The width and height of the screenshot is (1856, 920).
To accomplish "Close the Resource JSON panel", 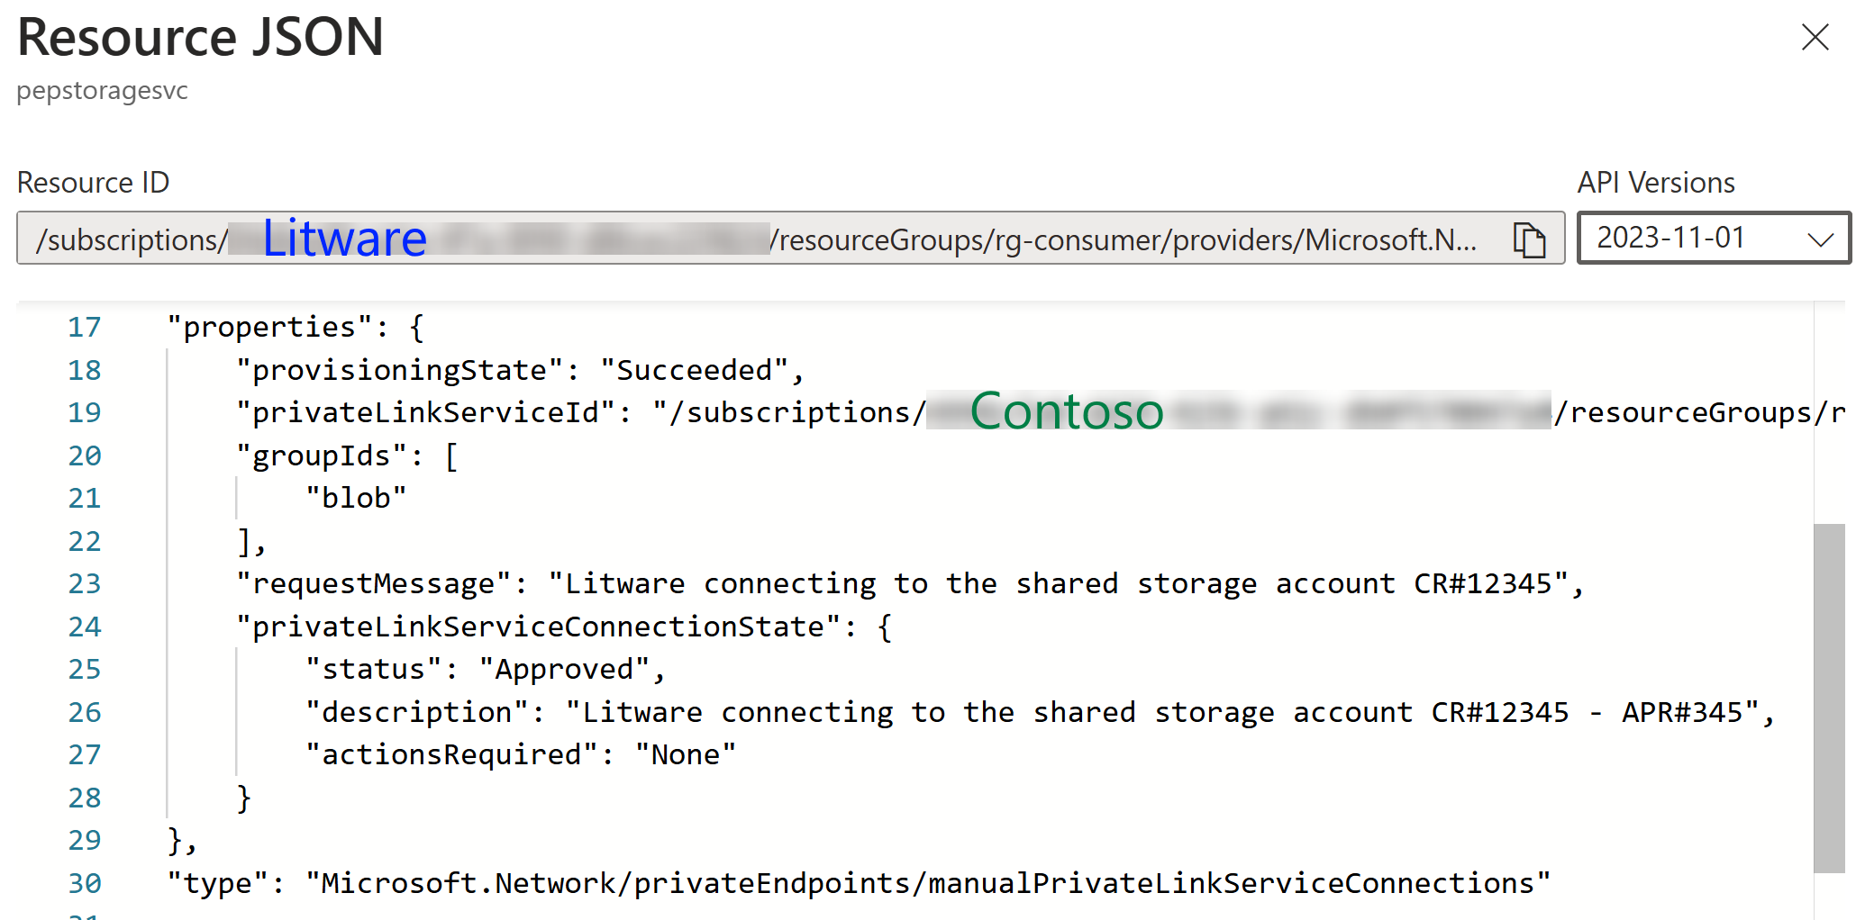I will [x=1815, y=37].
